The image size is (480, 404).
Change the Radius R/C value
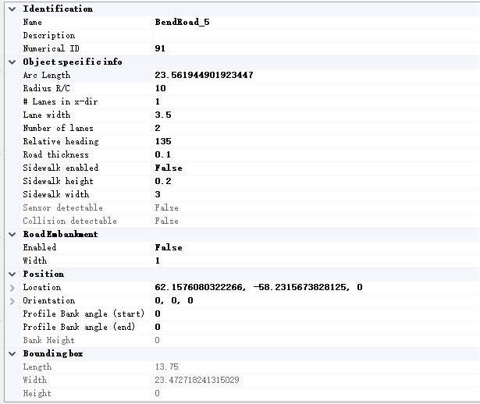pyautogui.click(x=160, y=88)
